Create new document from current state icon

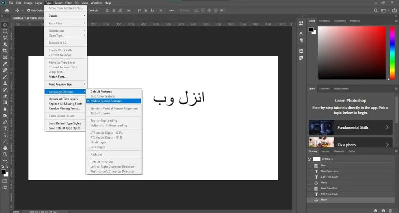click(x=376, y=211)
